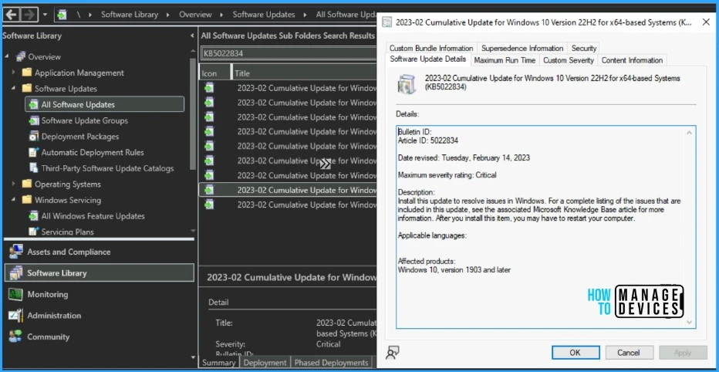Click Third-Party Software Update Catalogs icon

(x=33, y=168)
